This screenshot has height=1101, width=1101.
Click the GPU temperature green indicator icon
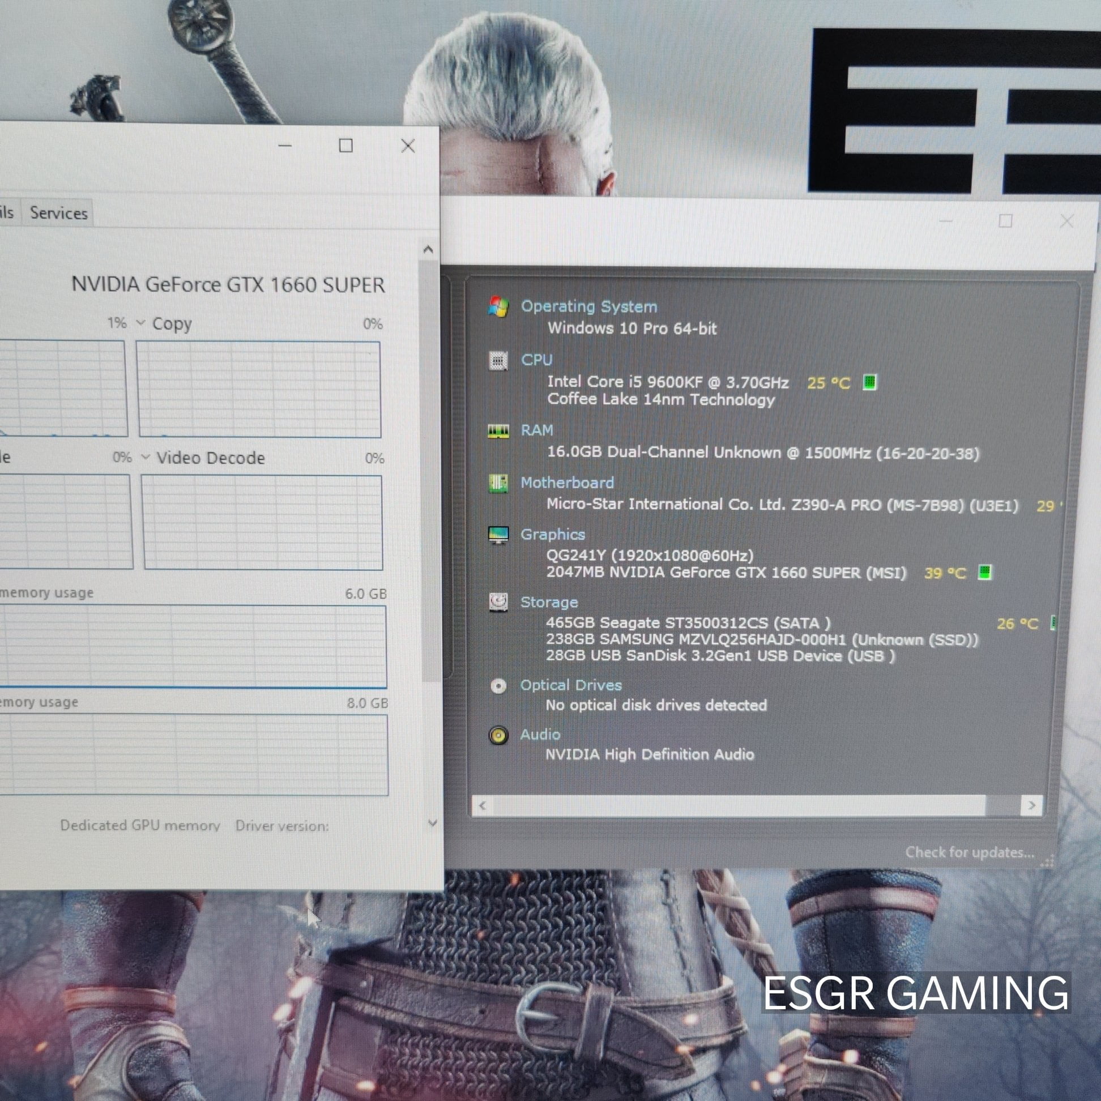click(985, 571)
